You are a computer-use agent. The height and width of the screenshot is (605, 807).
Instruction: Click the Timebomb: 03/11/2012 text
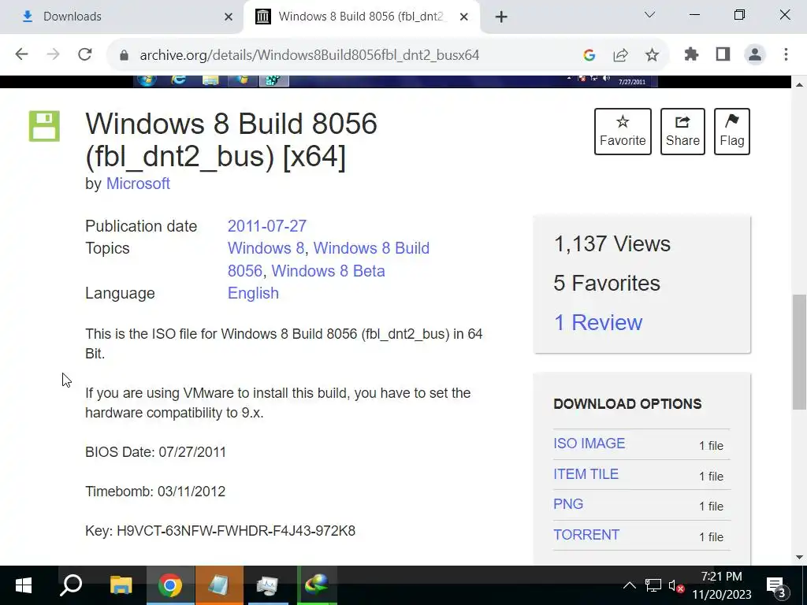click(x=155, y=492)
